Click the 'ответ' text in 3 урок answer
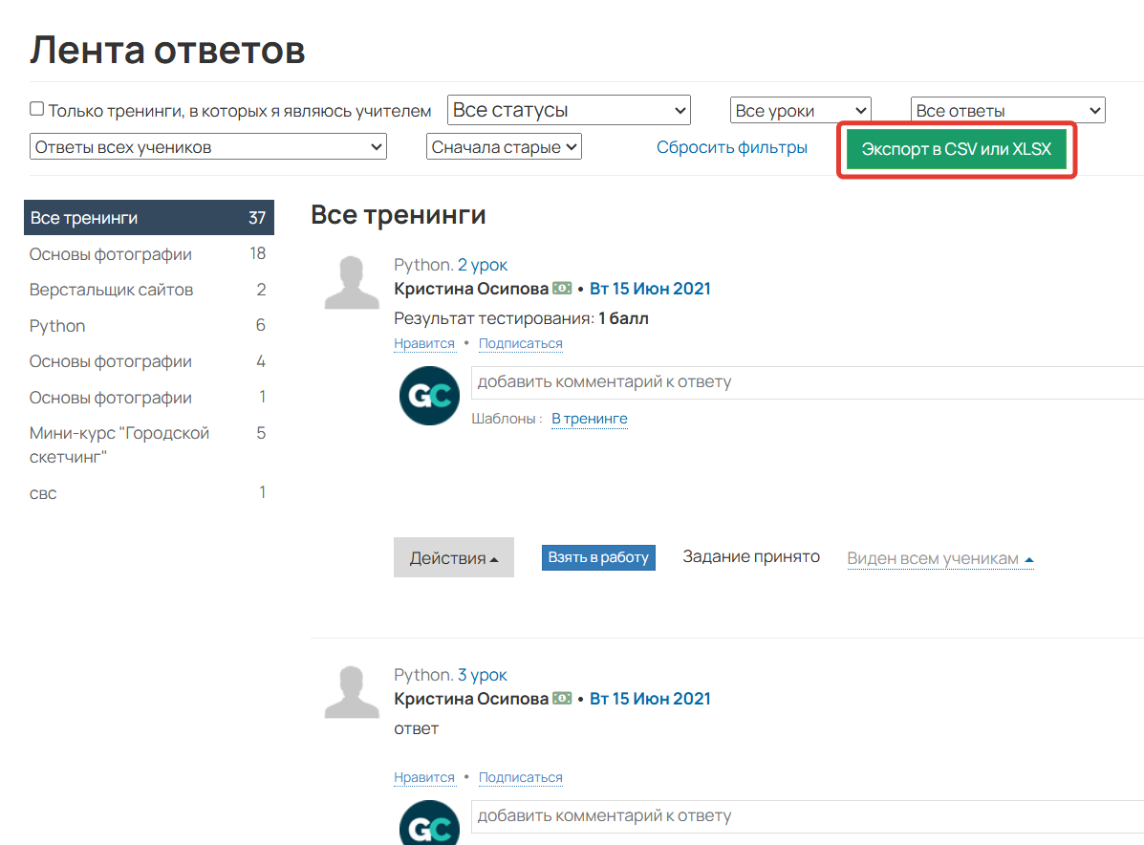Image resolution: width=1144 pixels, height=845 pixels. click(x=417, y=729)
